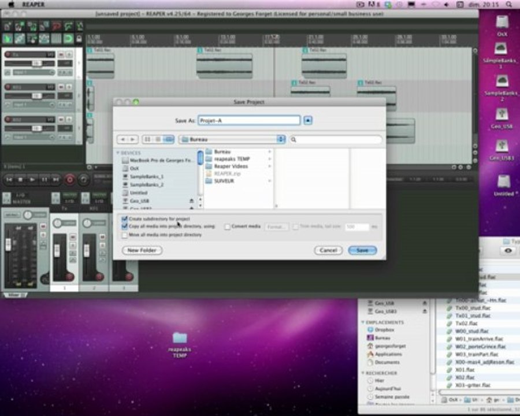
Task: Arm second track record button
Action: pos(8,87)
